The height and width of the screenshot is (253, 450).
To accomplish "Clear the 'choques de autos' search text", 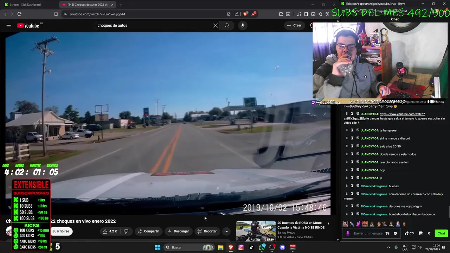I will pyautogui.click(x=216, y=25).
